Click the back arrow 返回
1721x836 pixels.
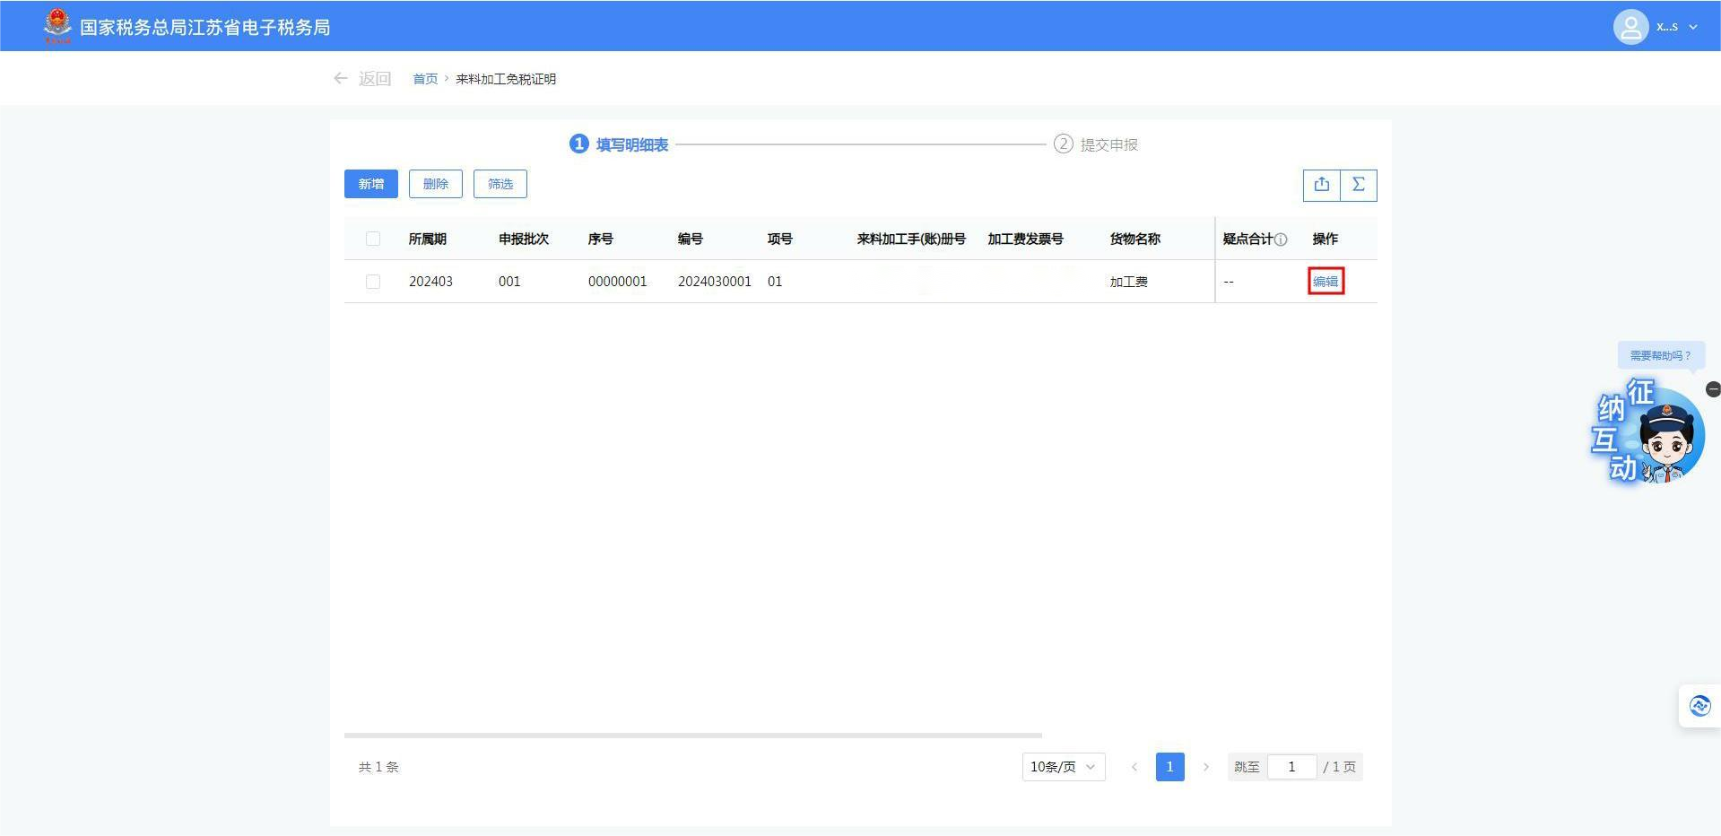pos(362,79)
